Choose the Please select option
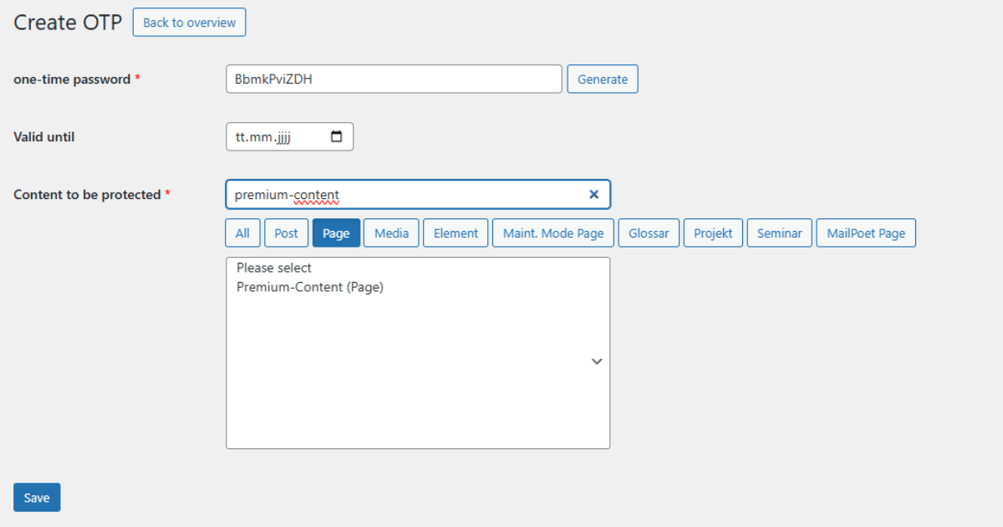This screenshot has height=527, width=1003. click(274, 268)
